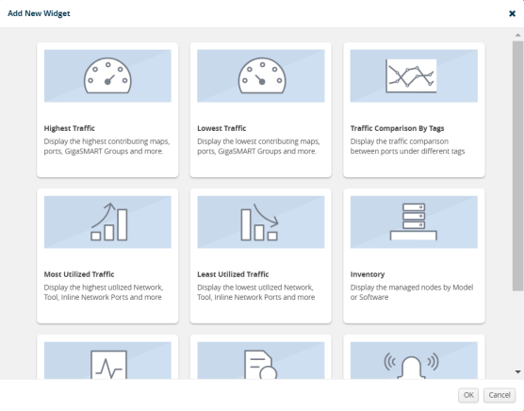Click the Least Utilized Traffic description text
This screenshot has height=411, width=524.
(256, 292)
